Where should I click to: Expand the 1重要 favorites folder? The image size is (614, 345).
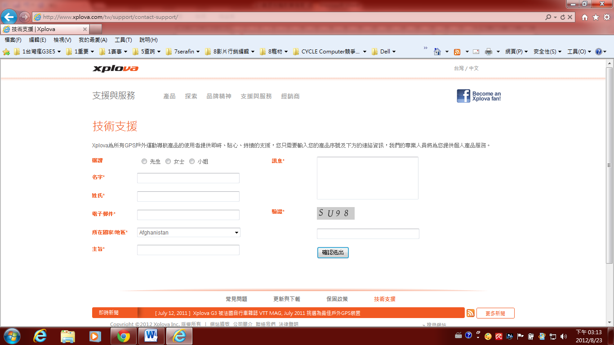(80, 52)
